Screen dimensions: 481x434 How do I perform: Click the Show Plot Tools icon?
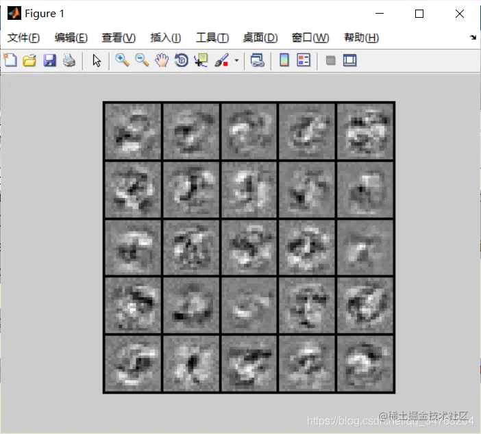click(x=349, y=60)
